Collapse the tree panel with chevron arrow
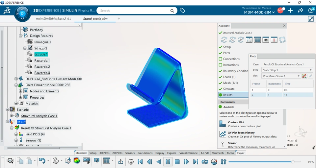Image resolution: width=316 pixels, height=168 pixels. [x=79, y=25]
